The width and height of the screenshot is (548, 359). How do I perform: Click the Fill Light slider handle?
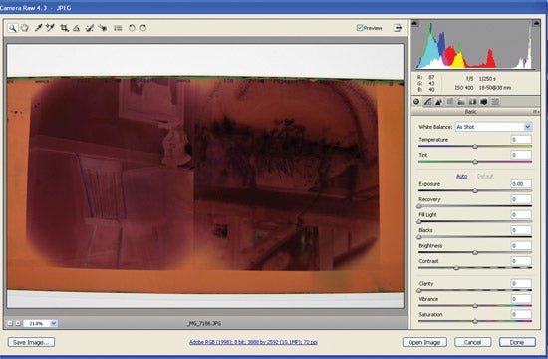tap(419, 221)
